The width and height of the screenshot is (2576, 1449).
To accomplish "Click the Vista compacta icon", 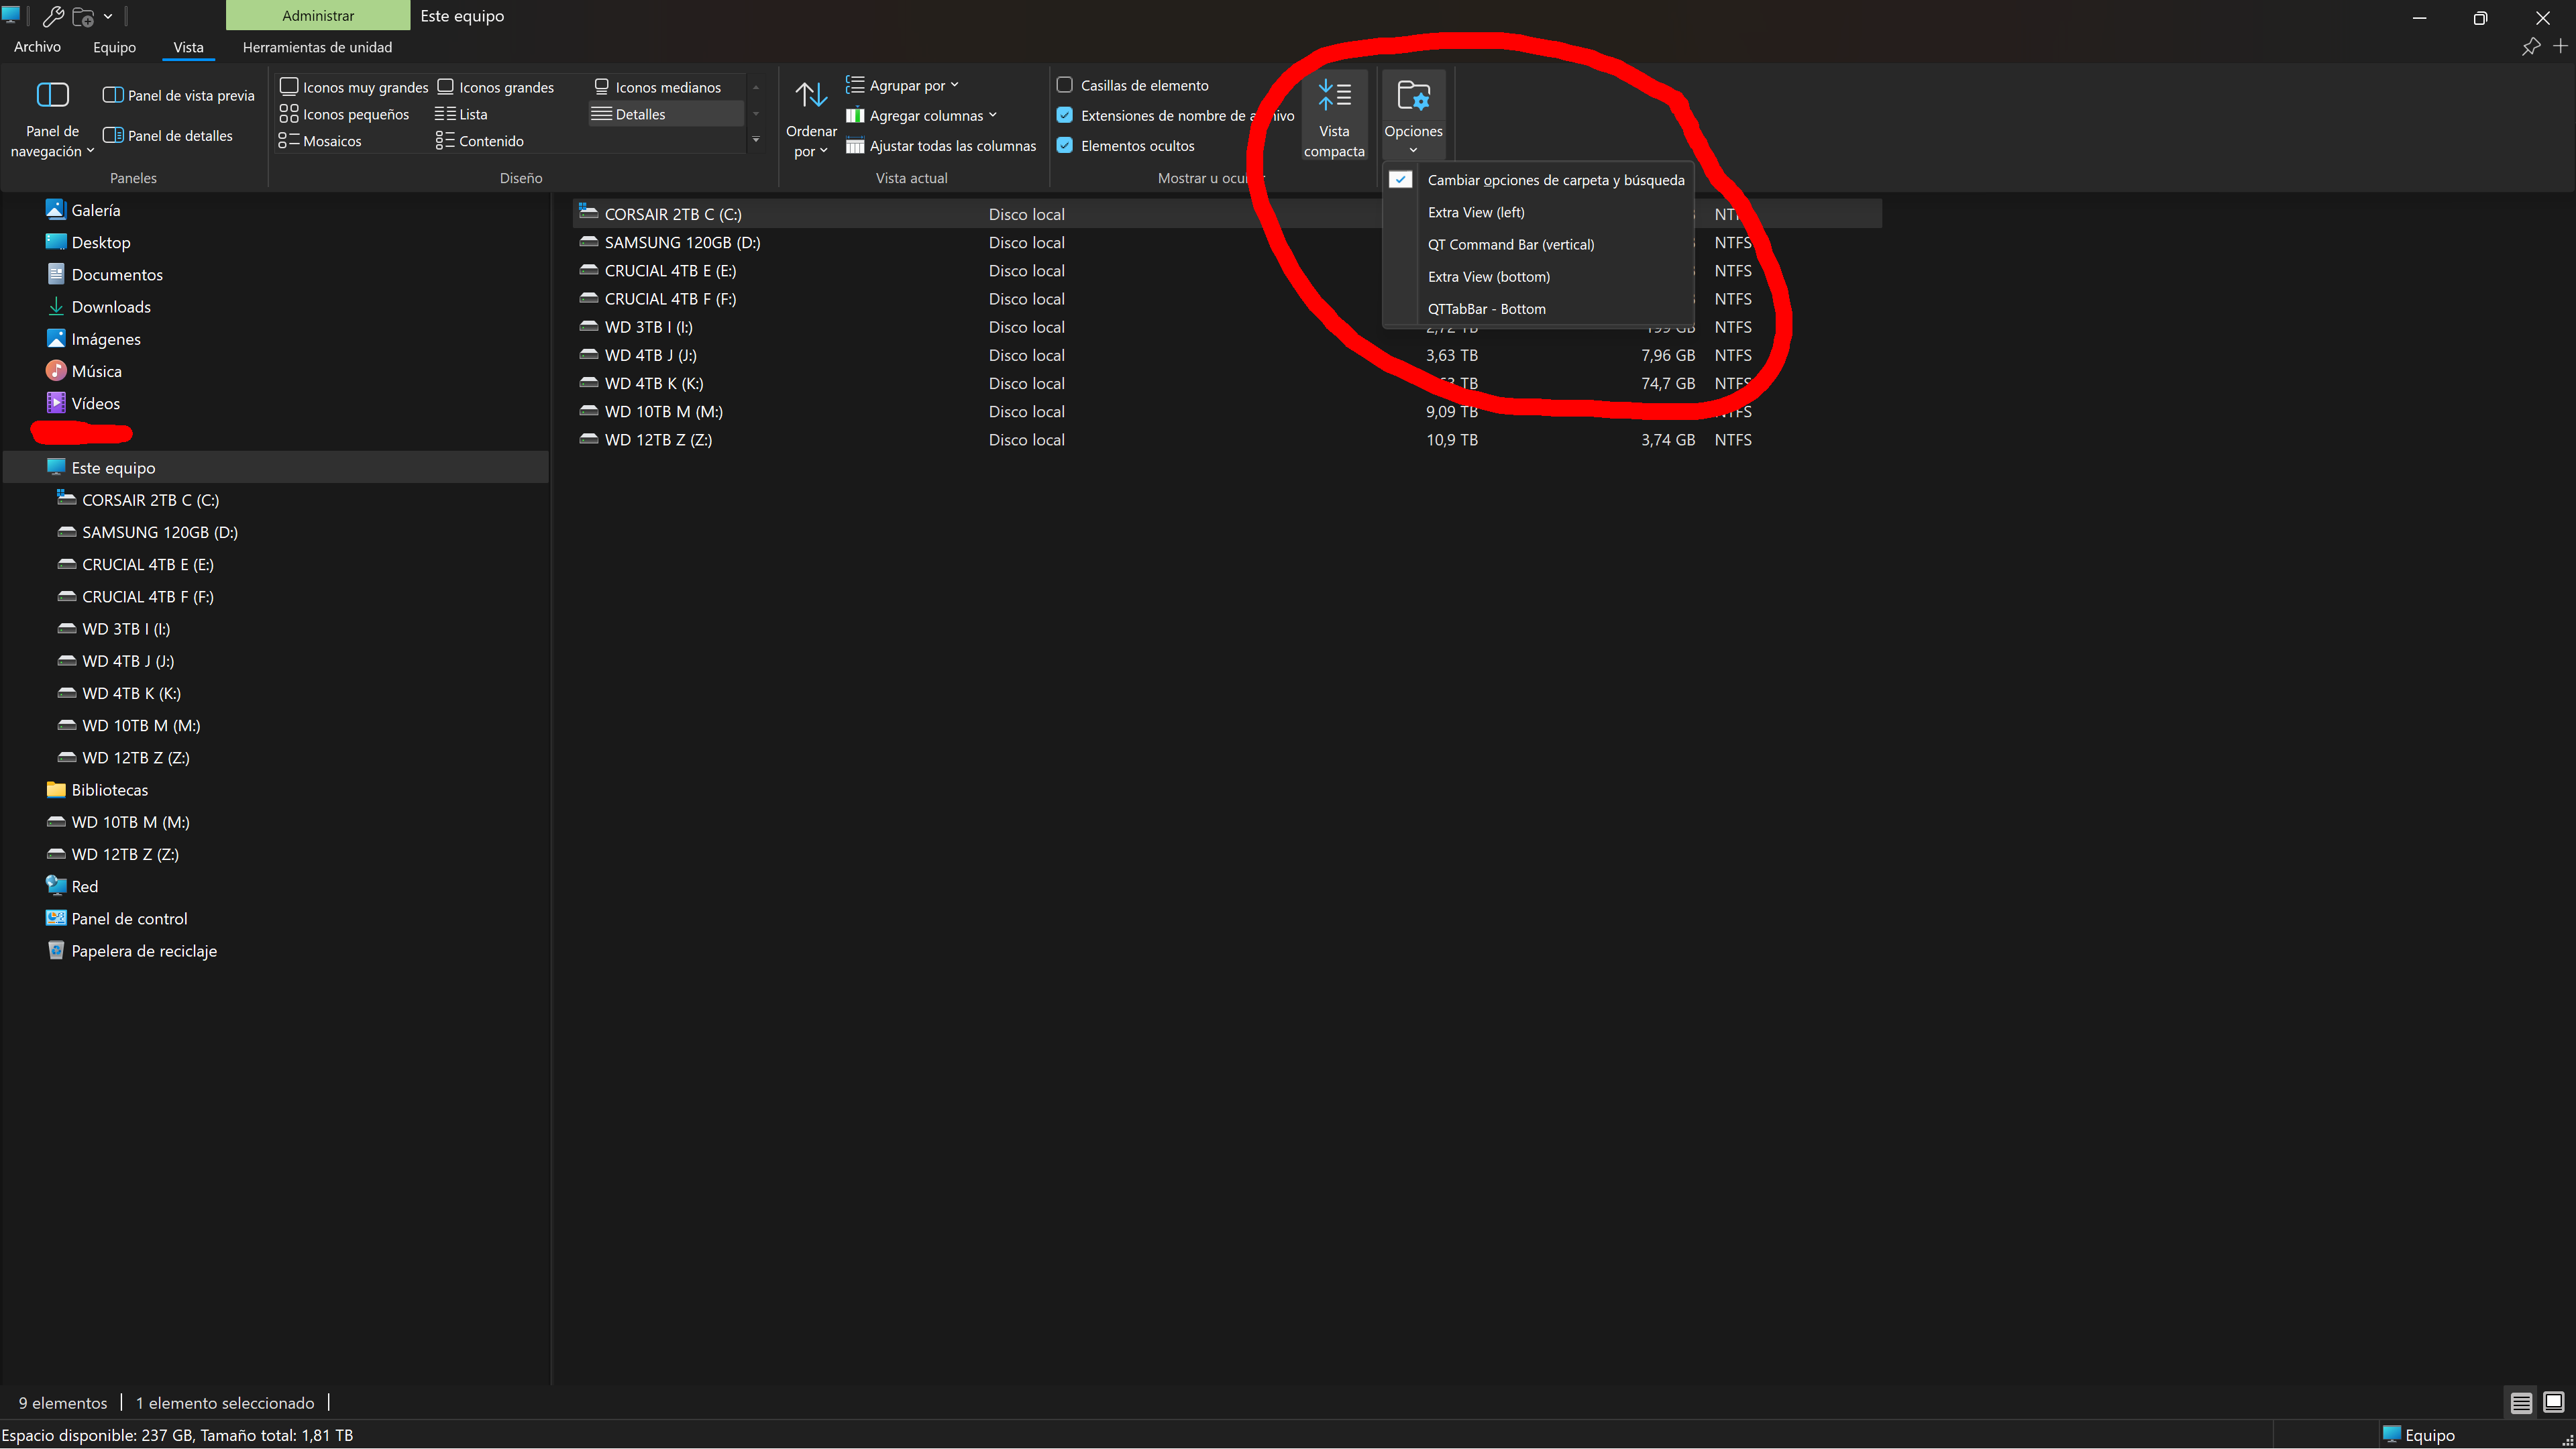I will click(x=1333, y=96).
